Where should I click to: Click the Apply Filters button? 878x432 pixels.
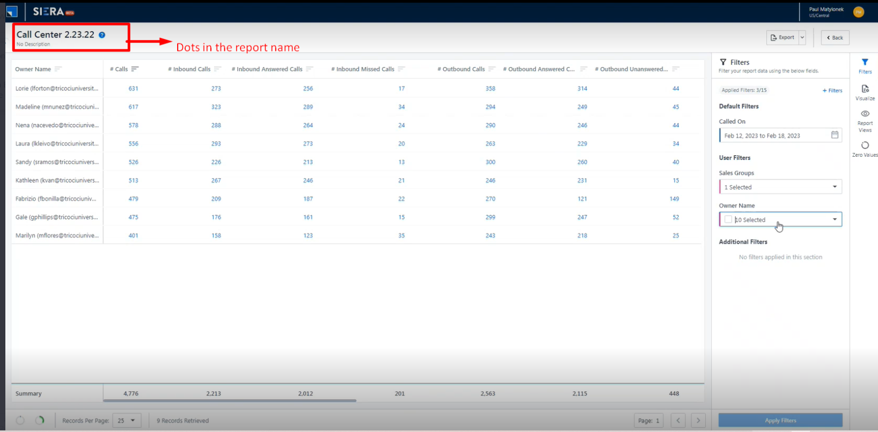(780, 420)
